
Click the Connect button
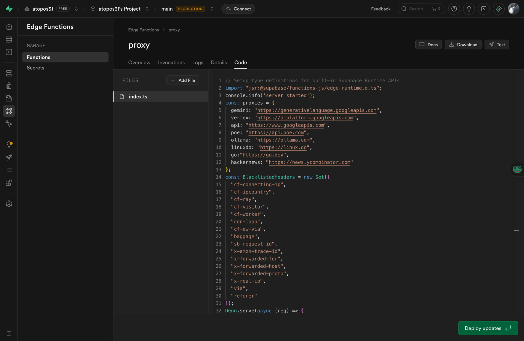point(238,9)
